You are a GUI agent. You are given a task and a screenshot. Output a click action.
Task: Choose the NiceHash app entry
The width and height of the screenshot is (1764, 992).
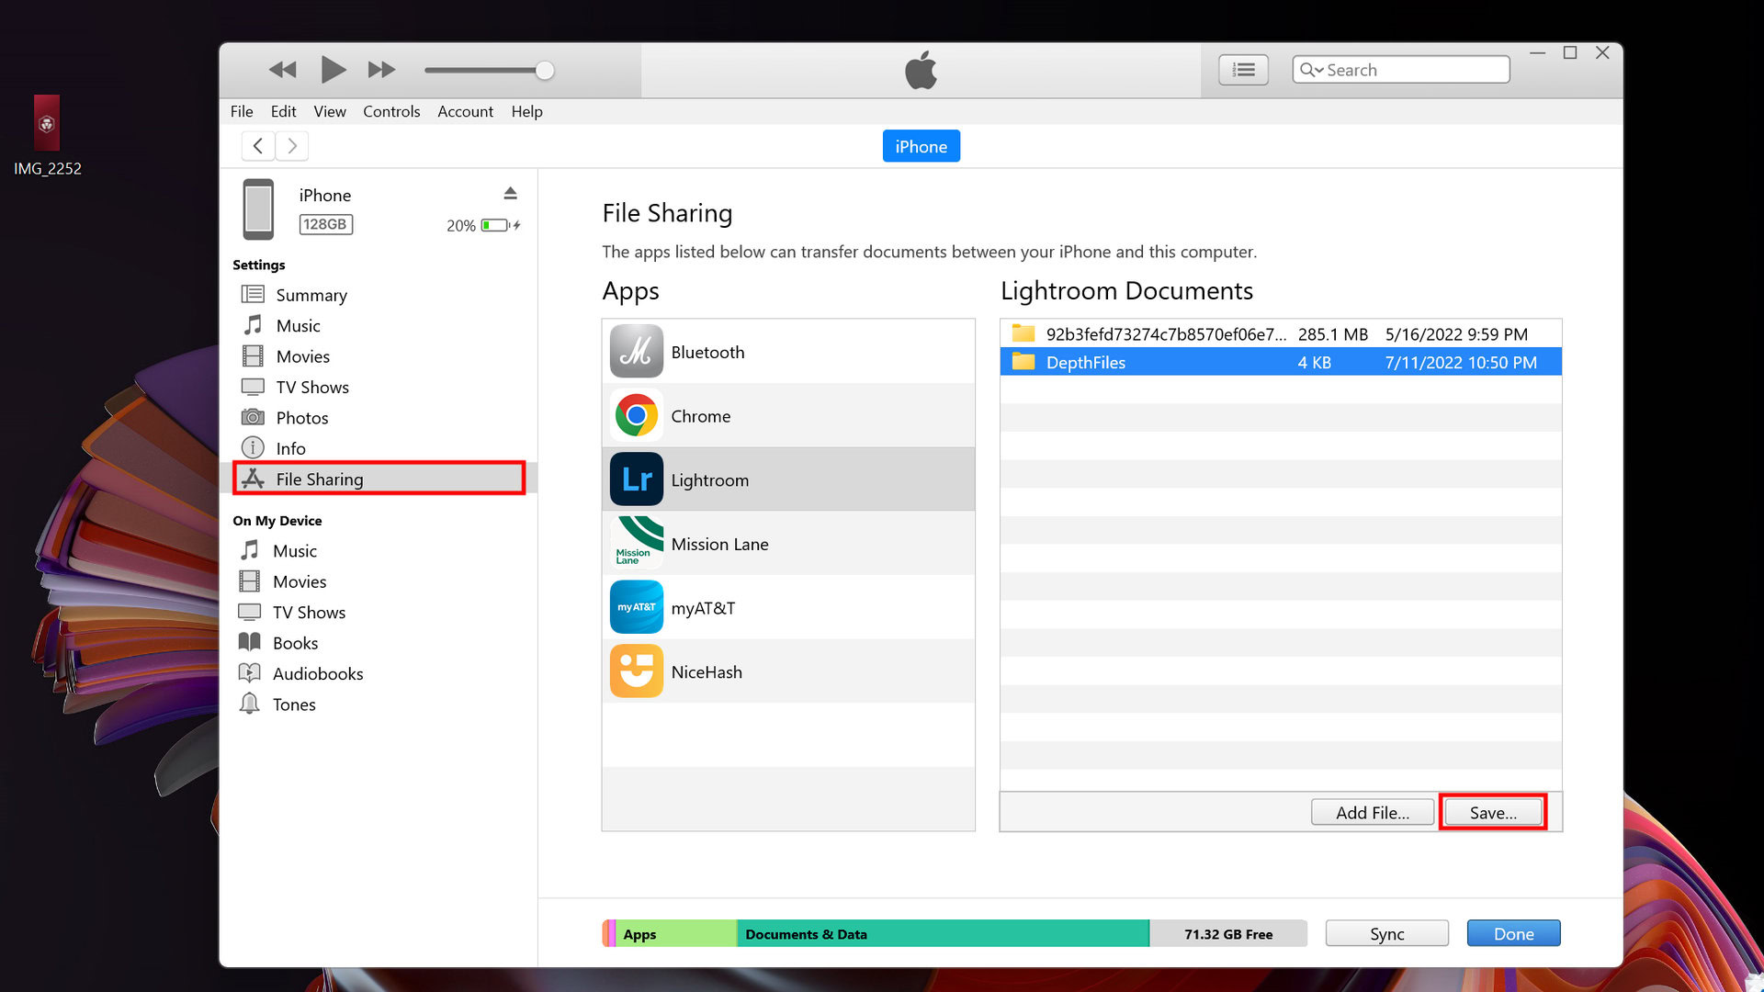click(x=706, y=672)
